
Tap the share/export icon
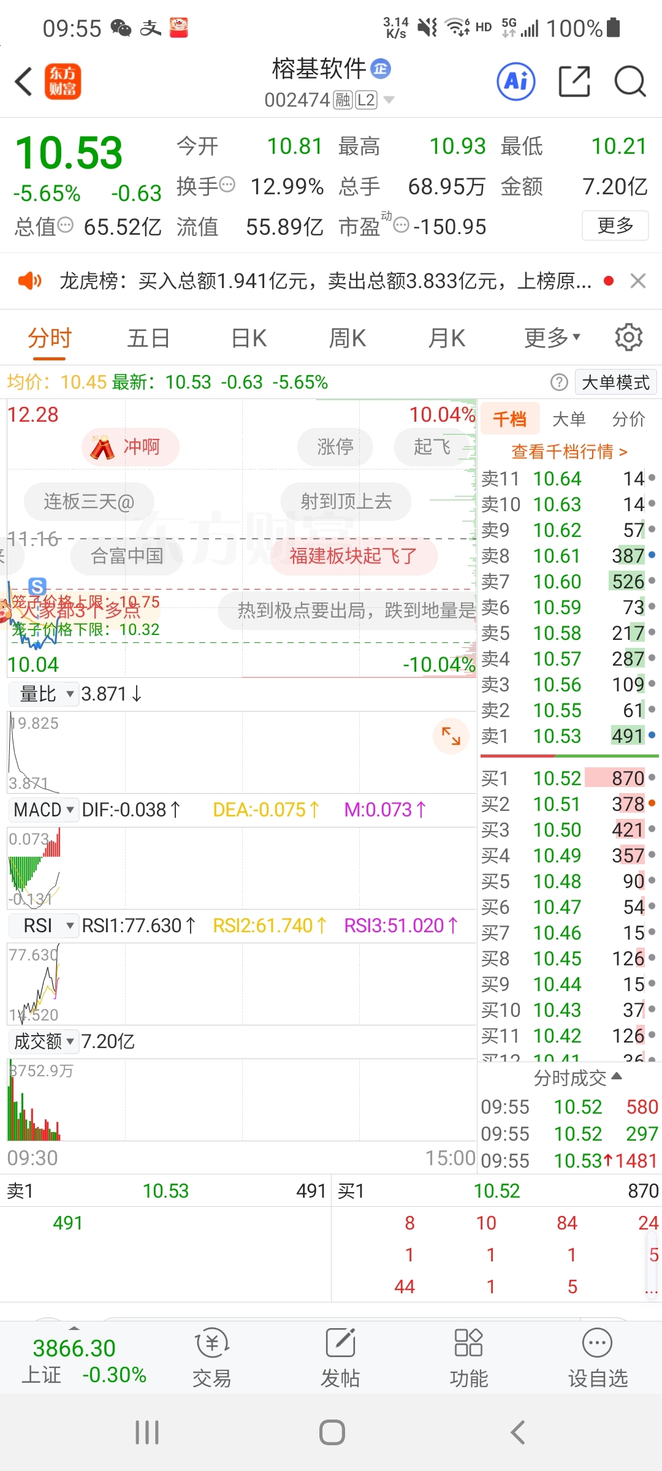pyautogui.click(x=574, y=81)
